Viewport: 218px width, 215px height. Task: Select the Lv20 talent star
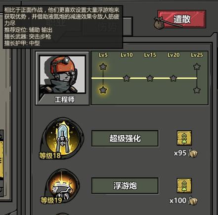coord(173,78)
